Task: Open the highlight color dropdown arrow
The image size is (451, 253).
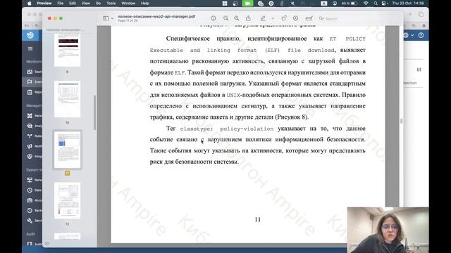Action: point(273,18)
